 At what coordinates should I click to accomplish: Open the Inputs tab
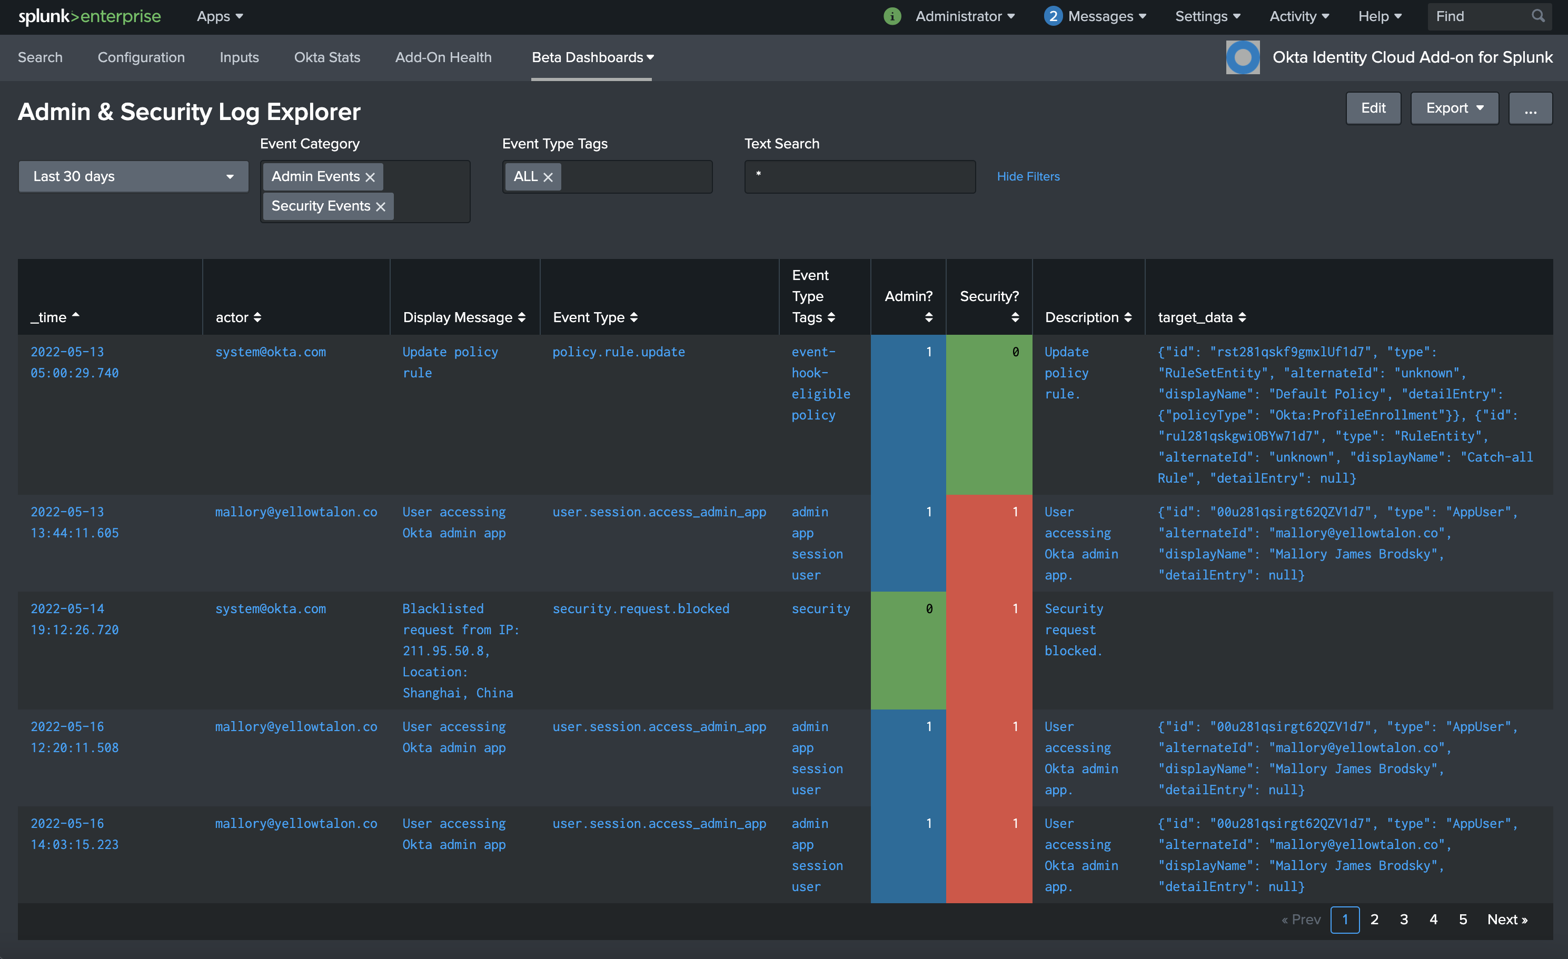(x=239, y=57)
